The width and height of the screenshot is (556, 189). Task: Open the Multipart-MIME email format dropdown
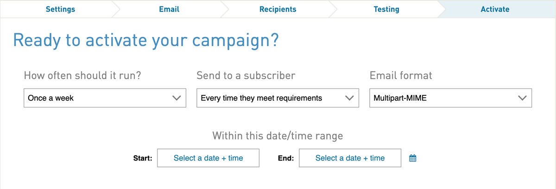click(450, 98)
